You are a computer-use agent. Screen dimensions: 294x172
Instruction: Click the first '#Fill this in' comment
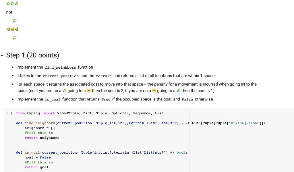point(39,133)
